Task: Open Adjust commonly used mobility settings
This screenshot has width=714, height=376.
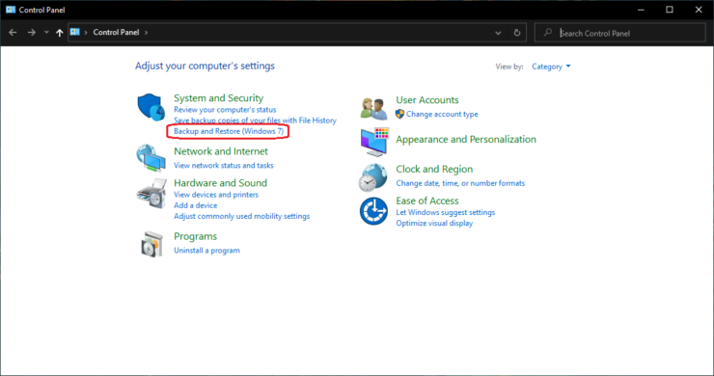Action: (x=242, y=216)
